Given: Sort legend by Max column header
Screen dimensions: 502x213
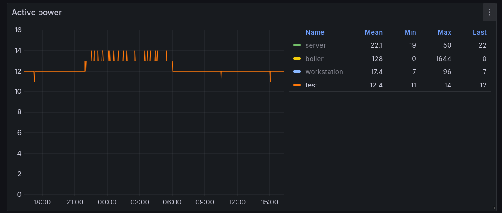Looking at the screenshot, I should click(x=444, y=32).
